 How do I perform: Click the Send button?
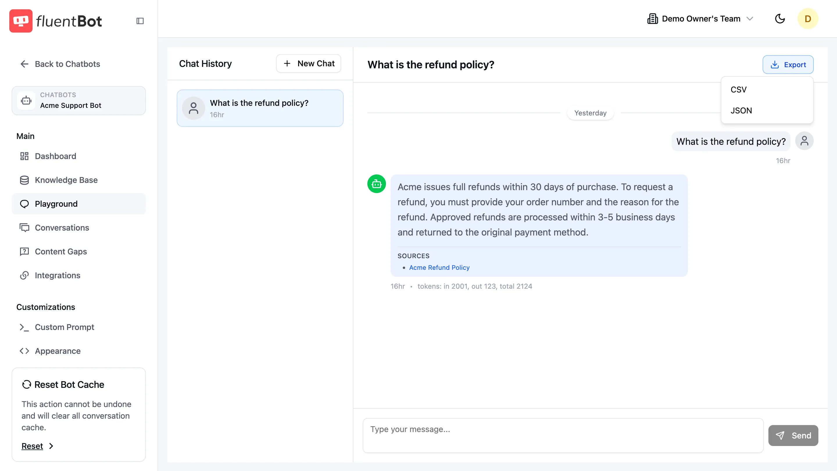[x=793, y=435]
